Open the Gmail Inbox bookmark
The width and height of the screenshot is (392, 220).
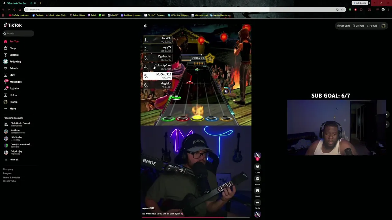[x=56, y=15]
